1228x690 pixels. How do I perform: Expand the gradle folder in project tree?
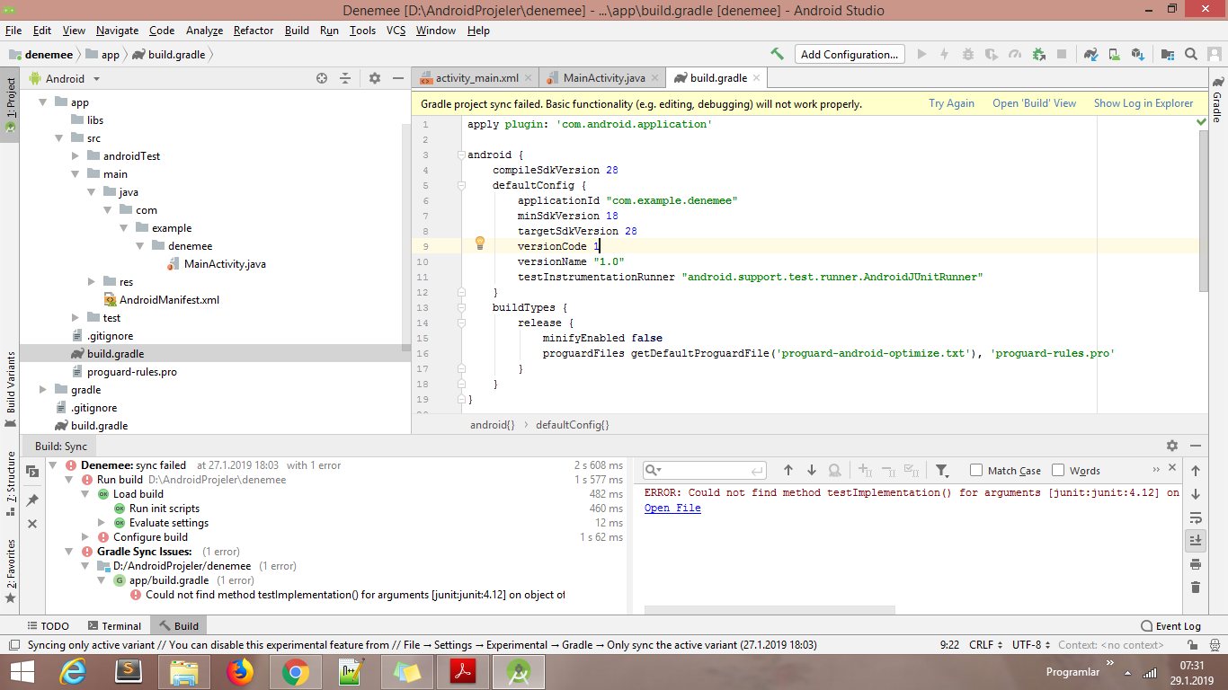tap(42, 390)
